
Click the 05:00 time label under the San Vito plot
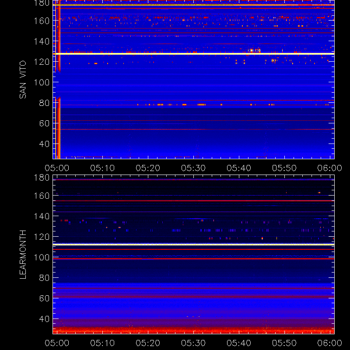click(x=57, y=168)
